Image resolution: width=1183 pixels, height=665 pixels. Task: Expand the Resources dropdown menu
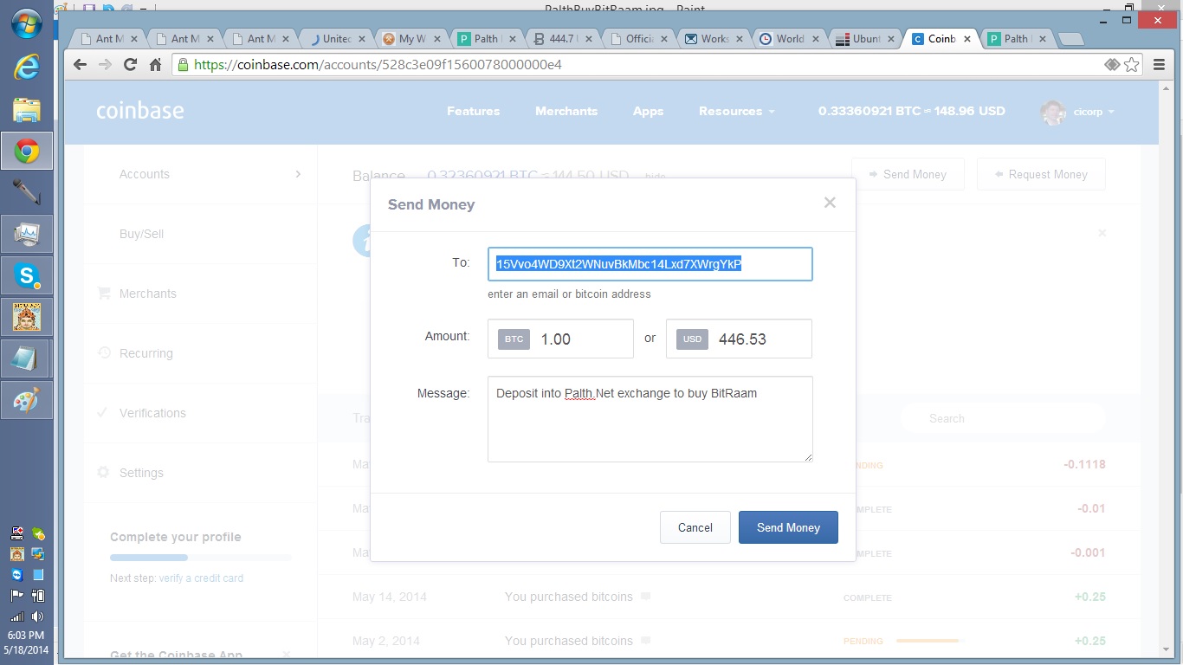click(737, 111)
